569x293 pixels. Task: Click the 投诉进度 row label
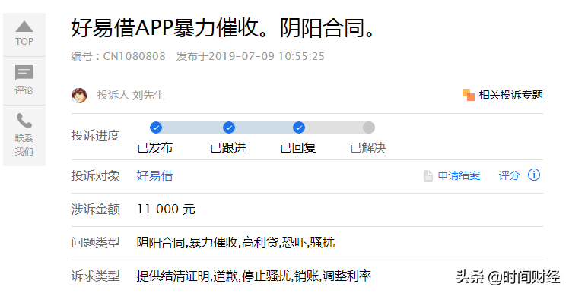pyautogui.click(x=95, y=136)
